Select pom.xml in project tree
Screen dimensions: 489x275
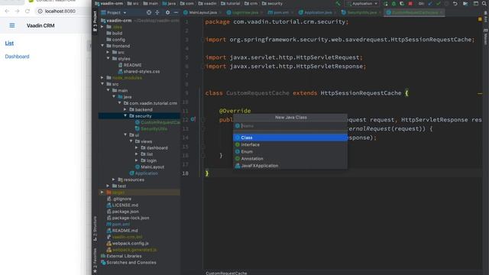pos(118,224)
